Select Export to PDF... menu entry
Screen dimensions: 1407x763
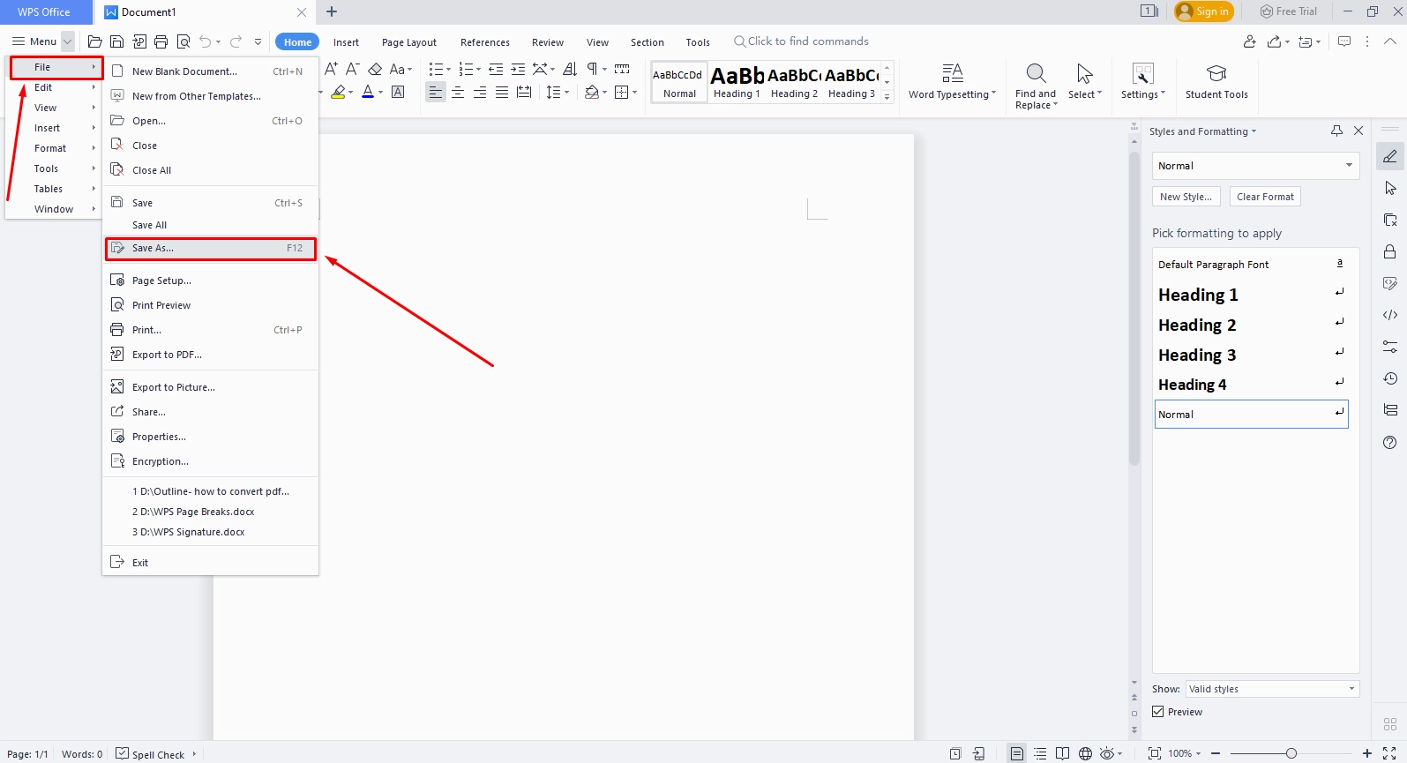(x=210, y=355)
